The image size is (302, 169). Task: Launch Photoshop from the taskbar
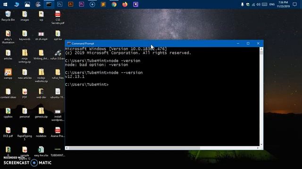click(x=60, y=4)
